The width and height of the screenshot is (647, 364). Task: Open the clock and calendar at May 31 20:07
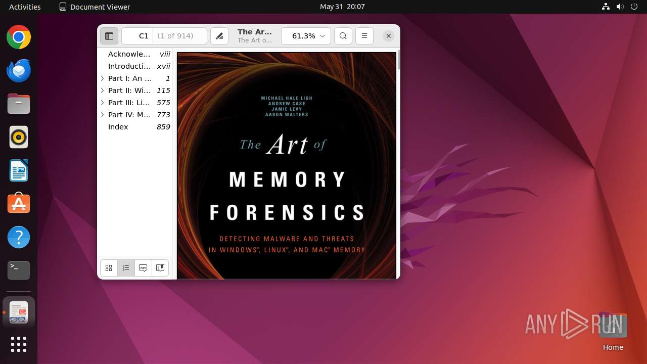click(x=342, y=7)
